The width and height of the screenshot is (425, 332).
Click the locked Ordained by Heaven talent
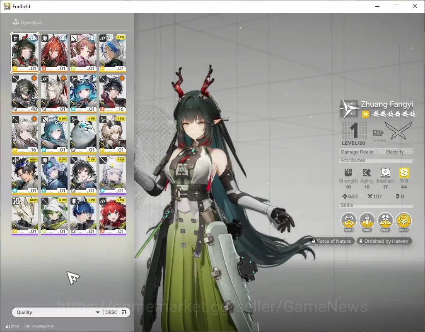click(x=384, y=241)
